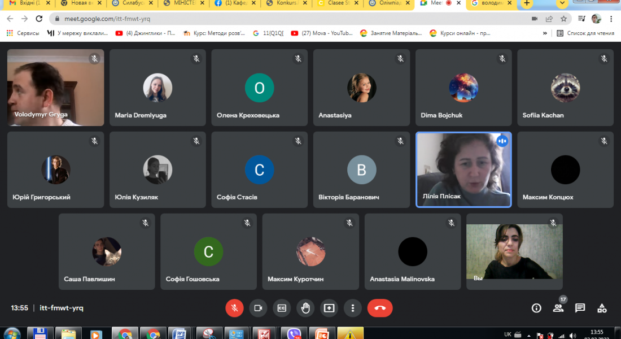Open the meeting details info icon
This screenshot has height=339, width=621.
pyautogui.click(x=536, y=308)
